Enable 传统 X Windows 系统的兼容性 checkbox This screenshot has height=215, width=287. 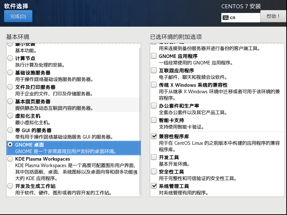(154, 85)
